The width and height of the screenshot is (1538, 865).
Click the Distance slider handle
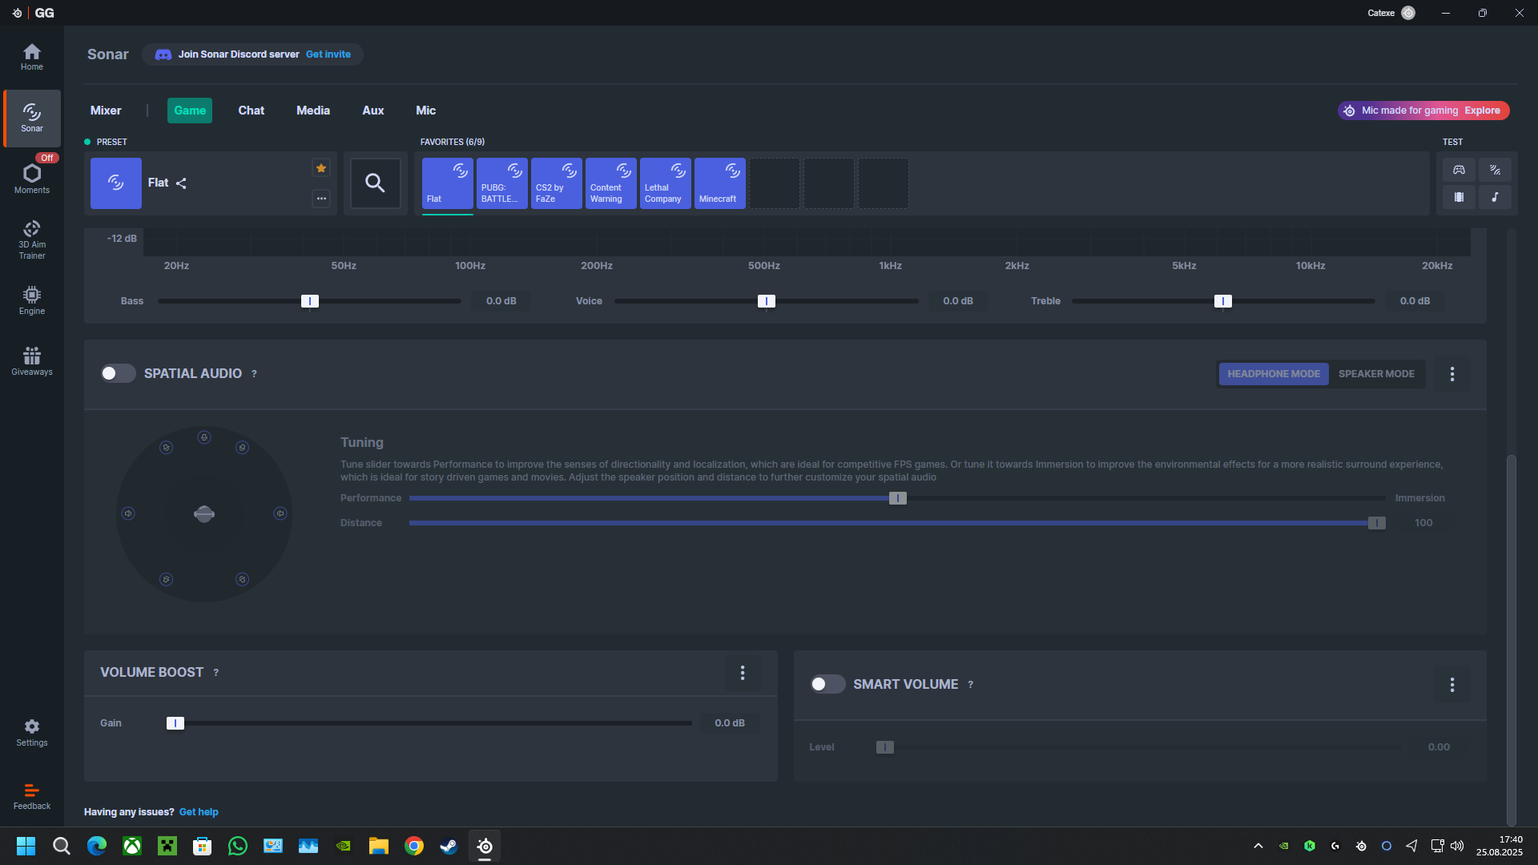click(1377, 523)
